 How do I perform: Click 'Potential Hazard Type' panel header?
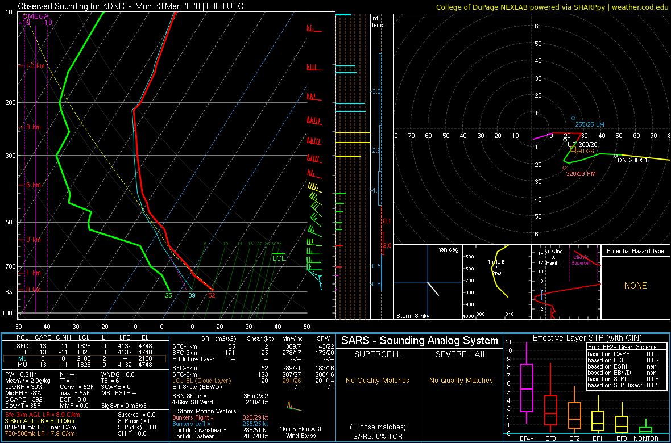(x=635, y=252)
